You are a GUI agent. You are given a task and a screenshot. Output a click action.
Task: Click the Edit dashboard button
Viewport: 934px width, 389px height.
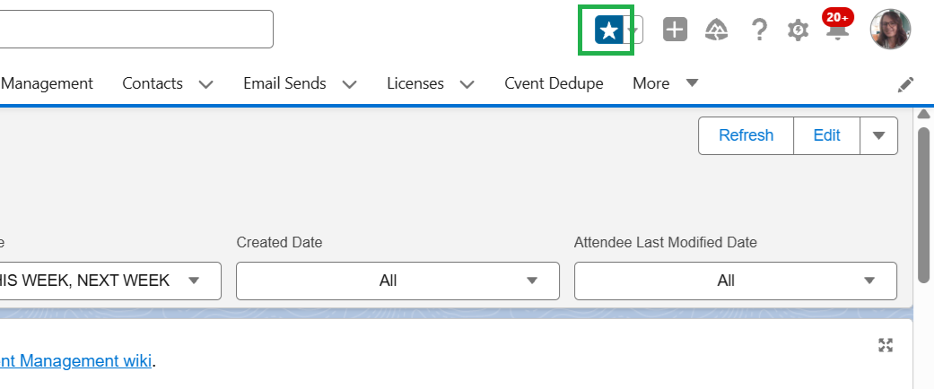(826, 135)
